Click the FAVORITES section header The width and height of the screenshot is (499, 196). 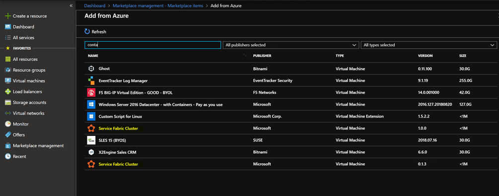pyautogui.click(x=22, y=48)
